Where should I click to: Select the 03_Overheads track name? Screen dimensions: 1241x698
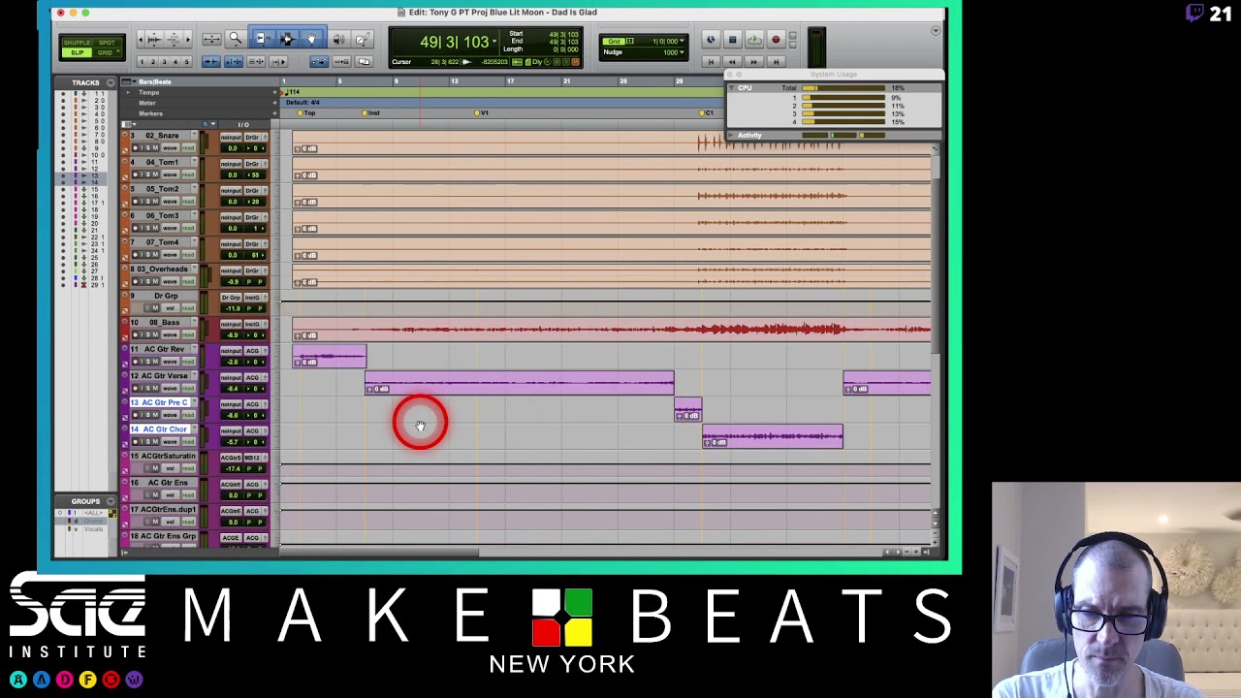(x=163, y=269)
